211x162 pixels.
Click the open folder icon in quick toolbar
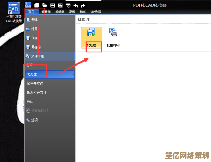click(45, 5)
